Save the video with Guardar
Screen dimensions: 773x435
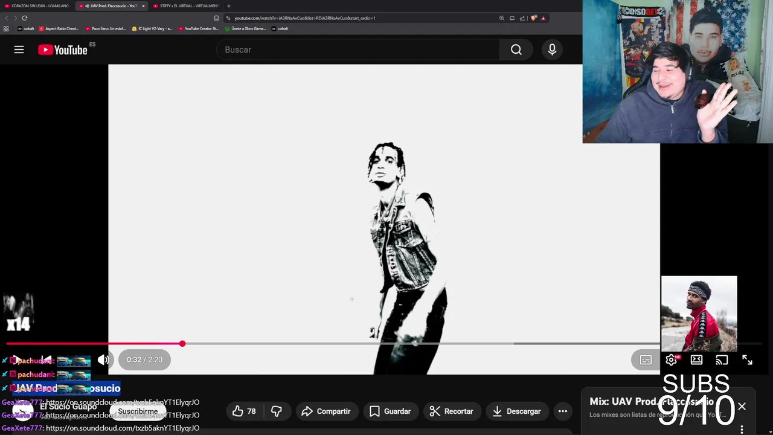390,411
